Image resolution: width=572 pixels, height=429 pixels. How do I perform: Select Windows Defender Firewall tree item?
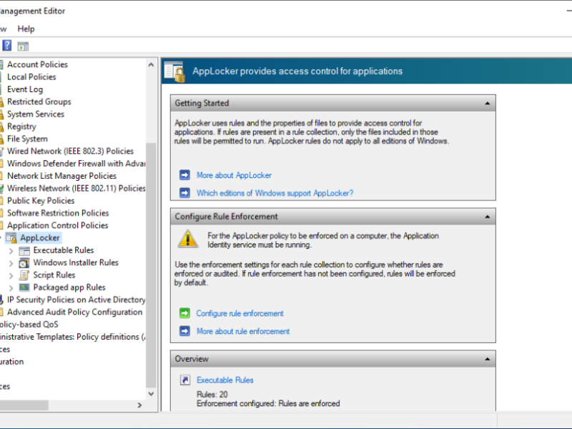click(76, 164)
